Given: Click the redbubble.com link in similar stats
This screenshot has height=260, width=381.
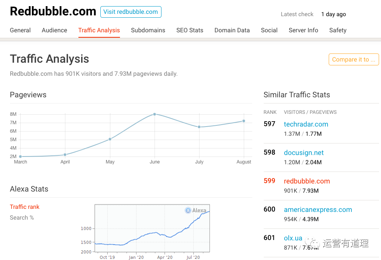Looking at the screenshot, I should click(307, 181).
